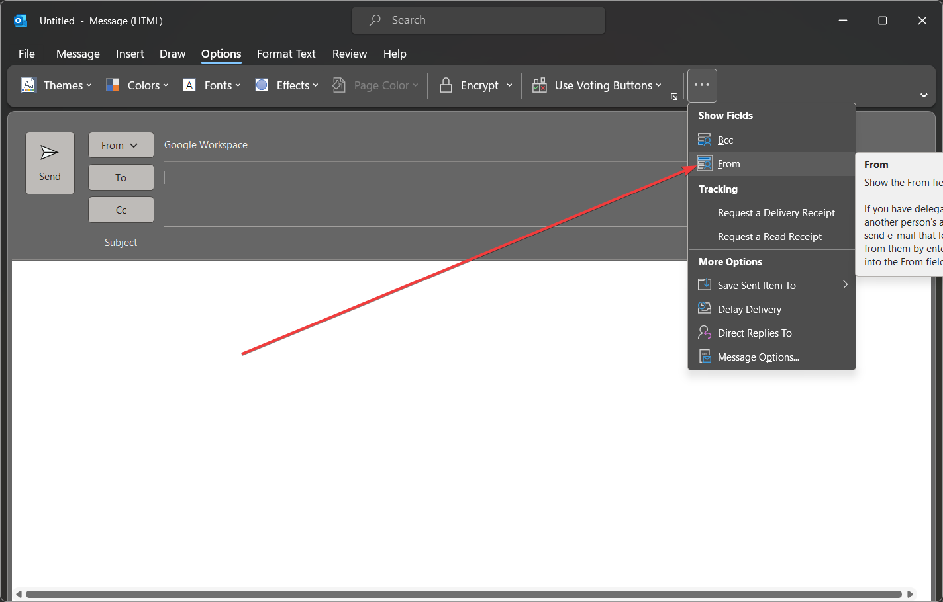Choose Delay Delivery from More Options
Screen dimensions: 943x602
(x=772, y=309)
